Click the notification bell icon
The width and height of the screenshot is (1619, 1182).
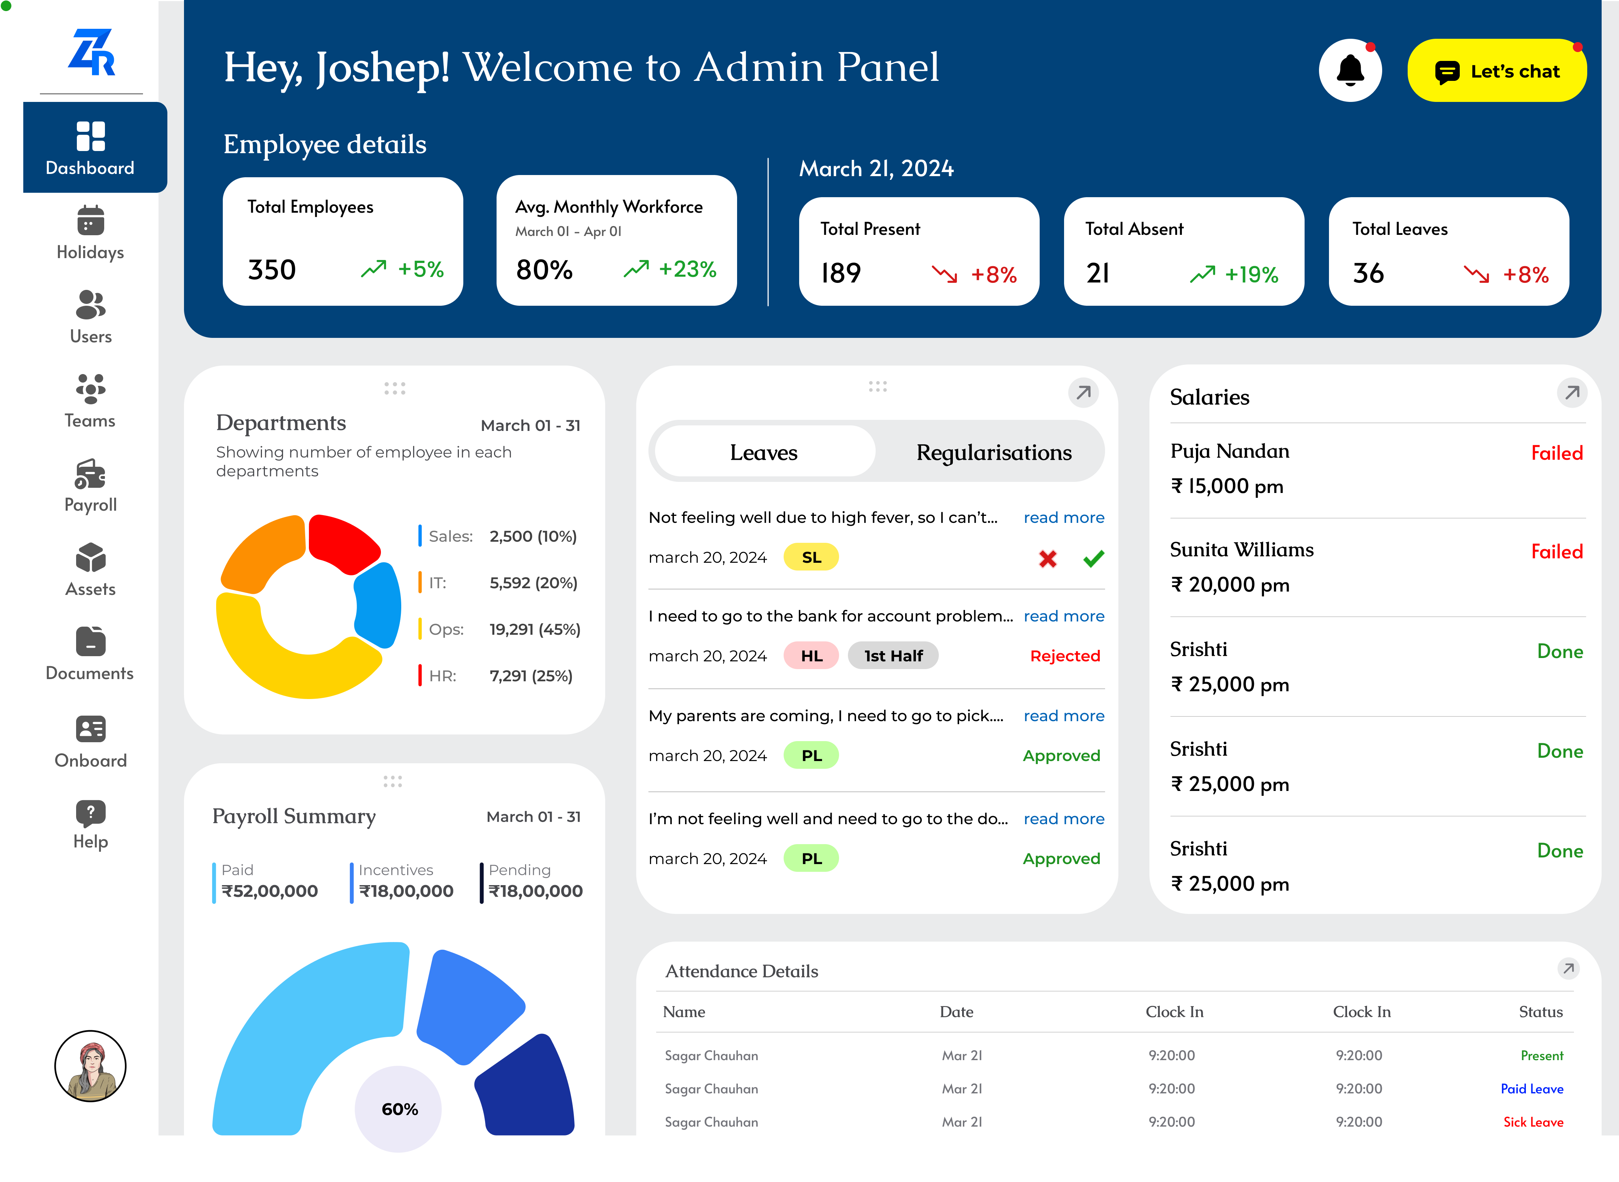pos(1350,70)
